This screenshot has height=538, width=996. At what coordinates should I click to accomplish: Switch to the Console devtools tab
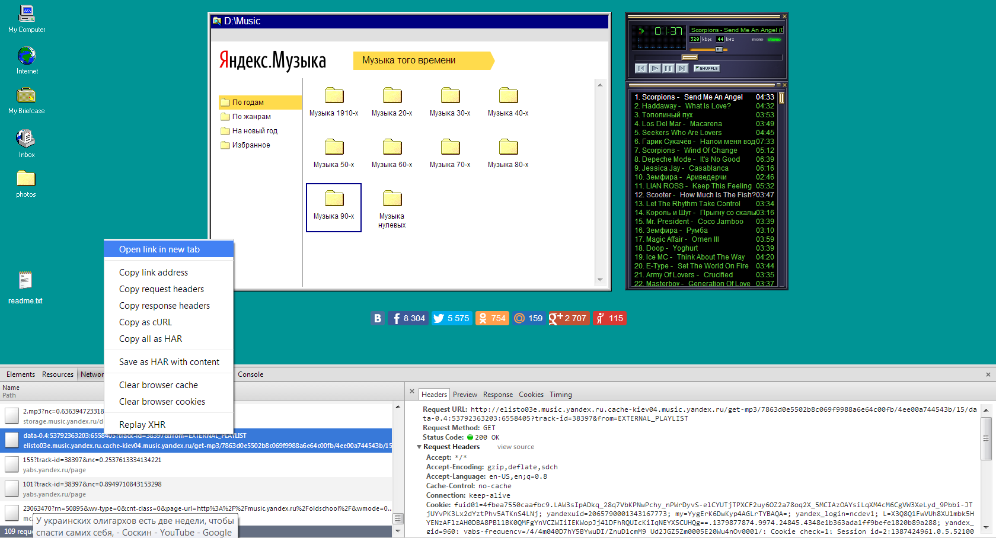tap(250, 374)
